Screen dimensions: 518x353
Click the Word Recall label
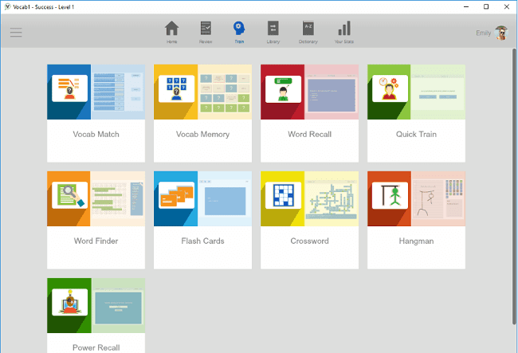309,135
